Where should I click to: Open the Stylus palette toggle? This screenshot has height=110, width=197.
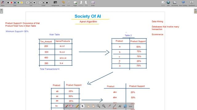tap(2, 3)
